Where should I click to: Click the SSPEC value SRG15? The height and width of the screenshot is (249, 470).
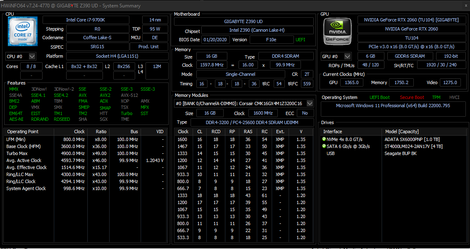[97, 47]
